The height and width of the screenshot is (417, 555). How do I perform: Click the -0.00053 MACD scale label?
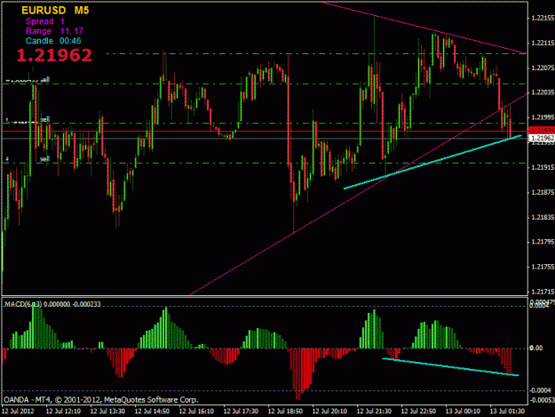(x=542, y=400)
